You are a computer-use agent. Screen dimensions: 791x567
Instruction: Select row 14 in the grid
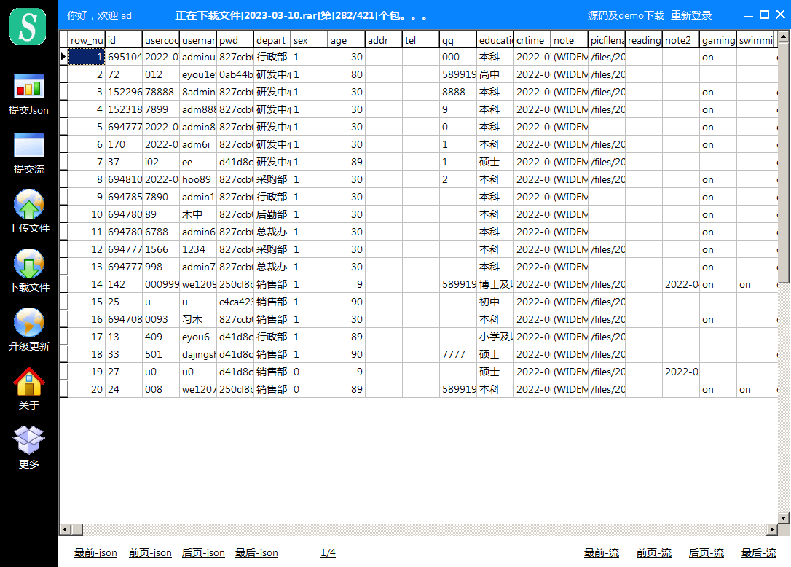pos(417,284)
